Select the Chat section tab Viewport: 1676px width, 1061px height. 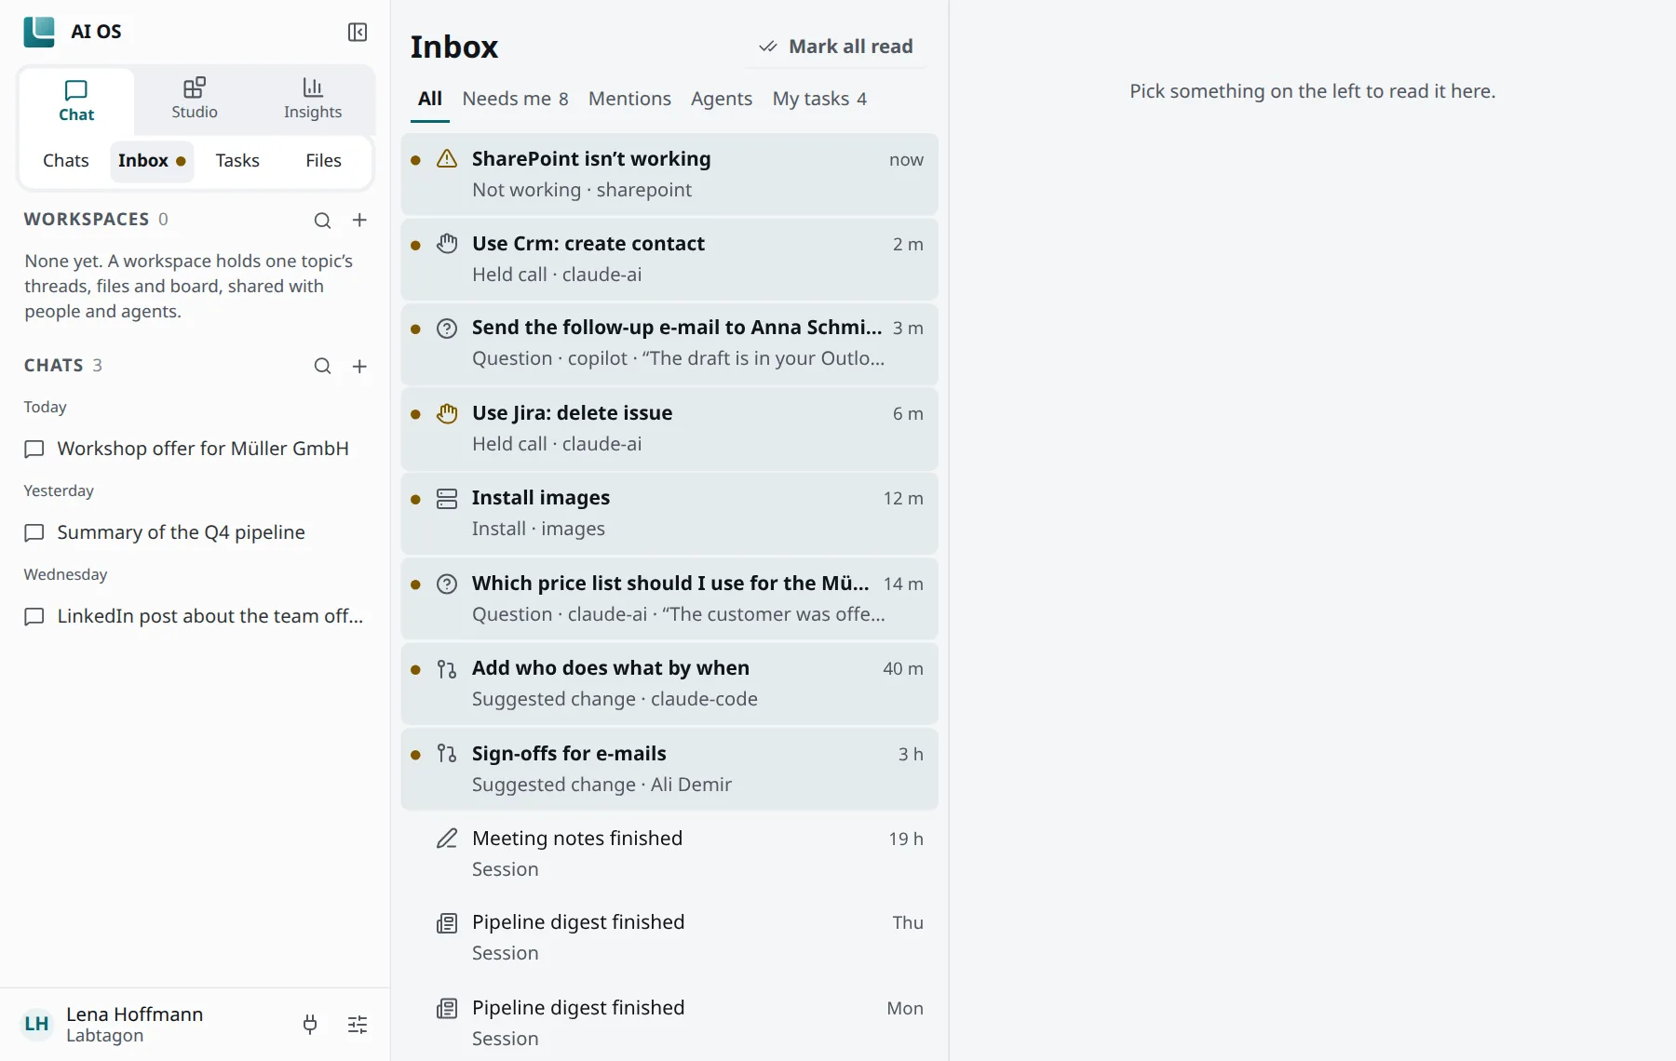[76, 100]
